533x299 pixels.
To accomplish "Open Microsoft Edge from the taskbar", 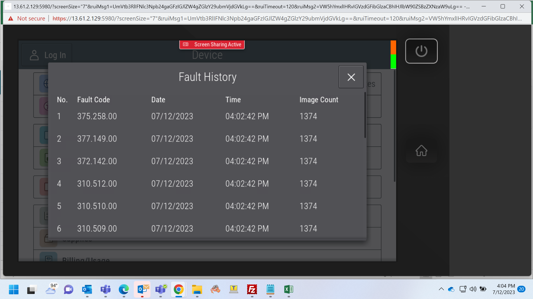I will pos(124,290).
